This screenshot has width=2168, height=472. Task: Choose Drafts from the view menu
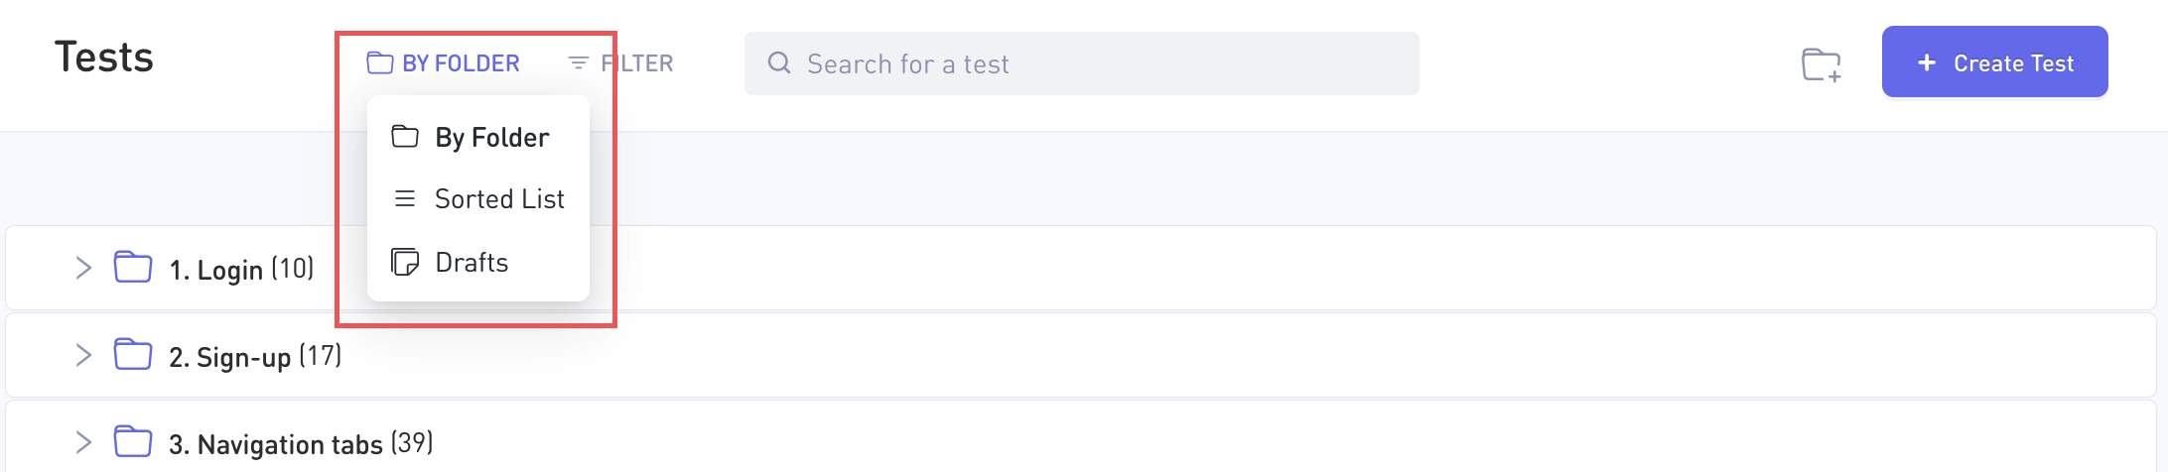(478, 263)
